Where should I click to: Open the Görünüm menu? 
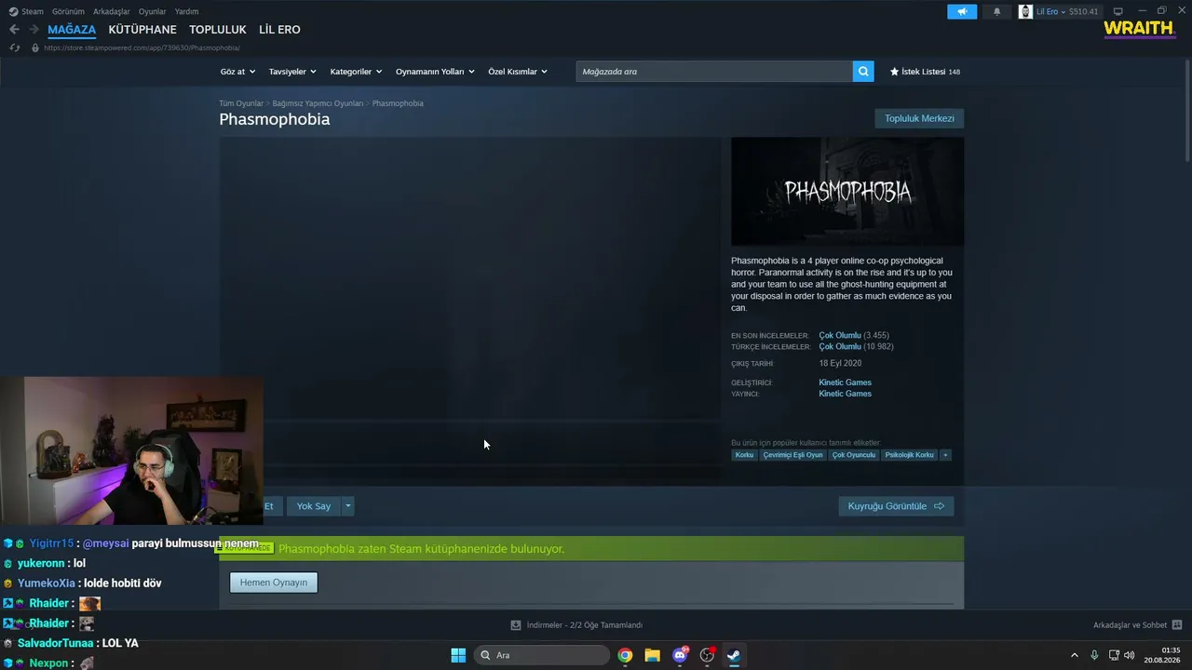point(68,11)
